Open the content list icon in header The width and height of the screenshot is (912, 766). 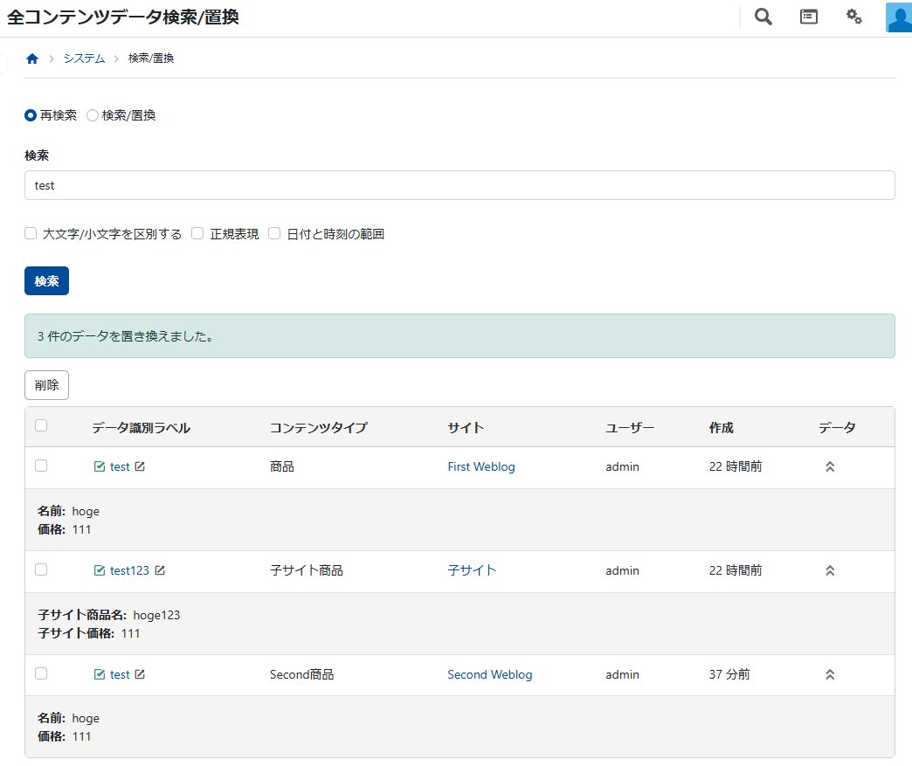pyautogui.click(x=809, y=17)
